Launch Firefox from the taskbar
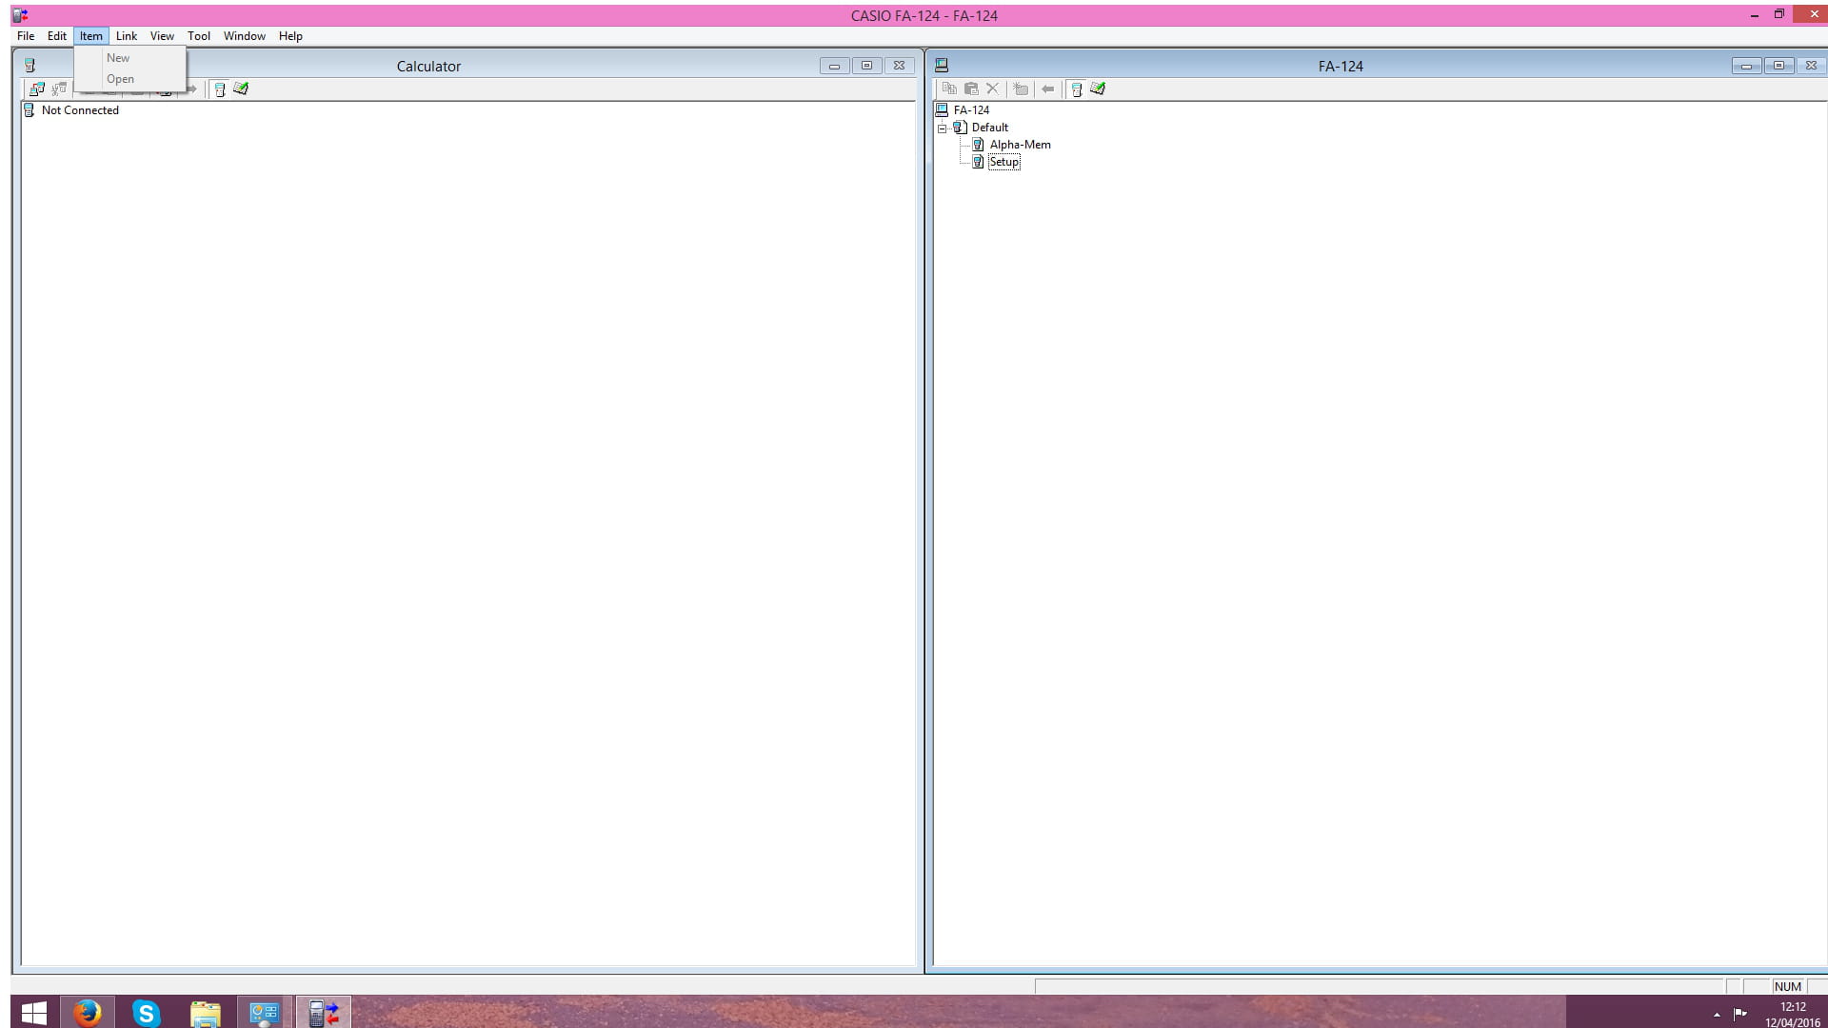Screen dimensions: 1828x1028 [88, 1013]
